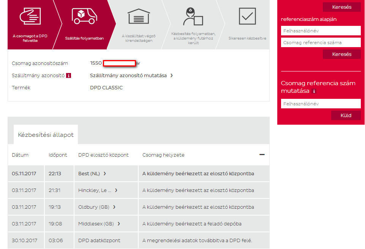
Task: Click the Küld button
Action: [346, 116]
